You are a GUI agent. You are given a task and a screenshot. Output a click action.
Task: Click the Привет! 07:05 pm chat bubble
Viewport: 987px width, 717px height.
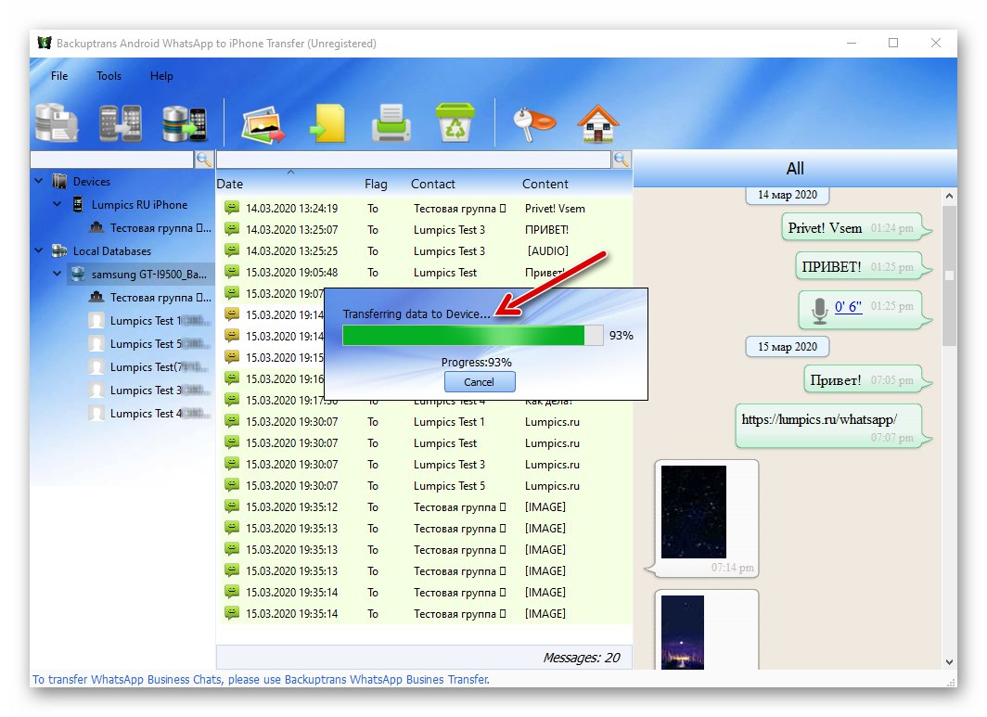866,380
